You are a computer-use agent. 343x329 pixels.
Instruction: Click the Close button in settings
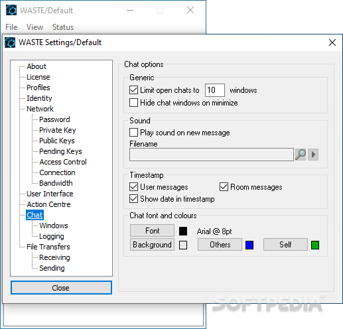pyautogui.click(x=61, y=288)
